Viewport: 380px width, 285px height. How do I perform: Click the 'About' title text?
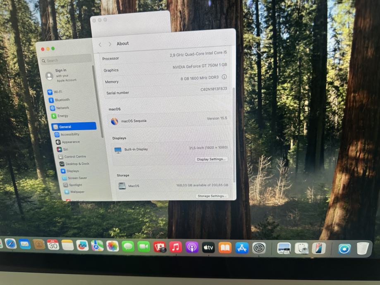[x=123, y=44]
